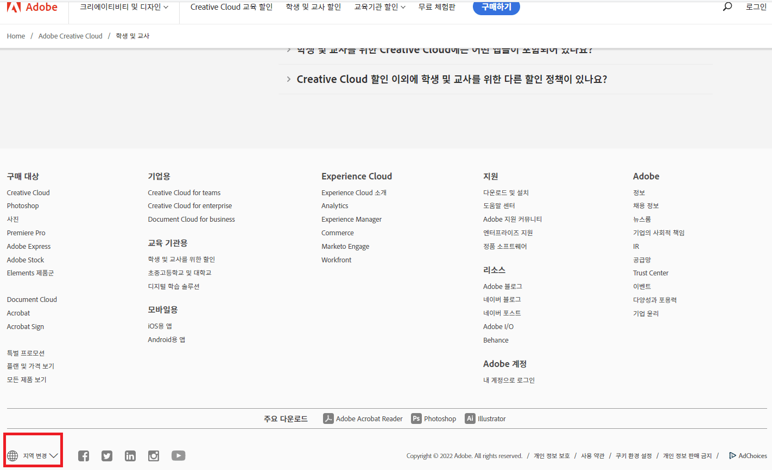Open 학생 및 교사를 위한 할인 link

point(181,260)
